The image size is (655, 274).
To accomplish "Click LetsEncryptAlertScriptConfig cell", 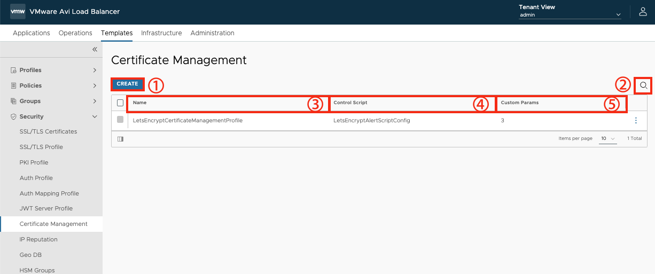I will [x=372, y=121].
